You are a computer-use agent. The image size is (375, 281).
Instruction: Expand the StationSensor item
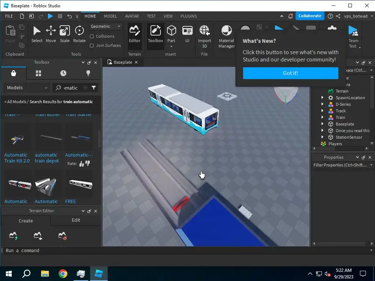pos(322,137)
